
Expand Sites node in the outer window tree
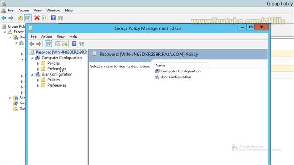10,98
